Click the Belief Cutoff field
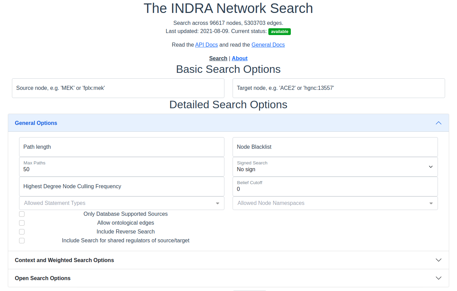Image resolution: width=457 pixels, height=291 pixels. coord(335,187)
